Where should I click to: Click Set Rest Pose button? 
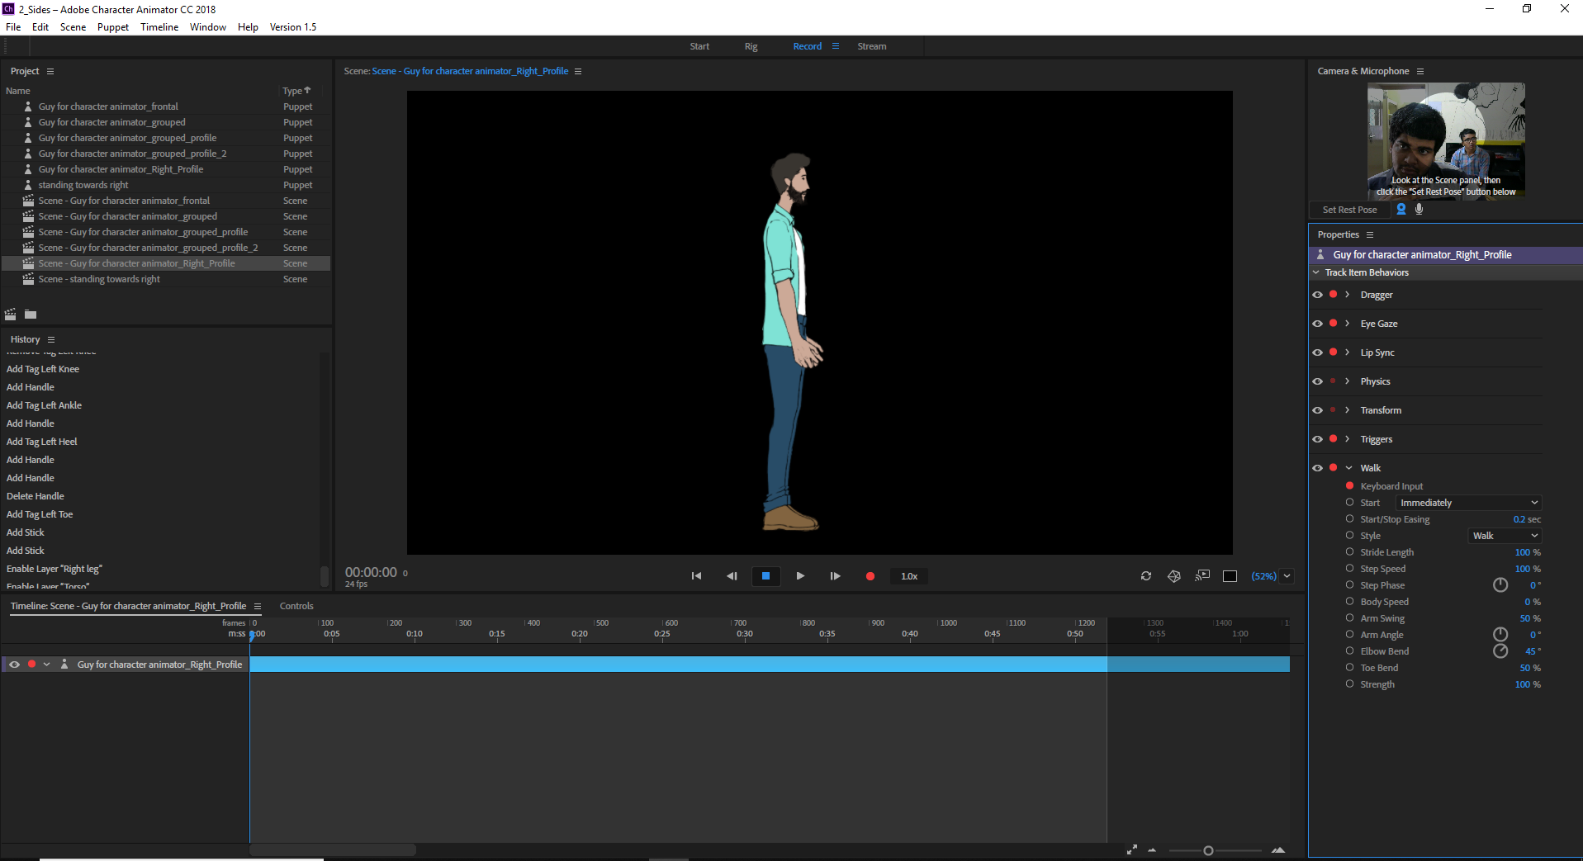point(1349,210)
